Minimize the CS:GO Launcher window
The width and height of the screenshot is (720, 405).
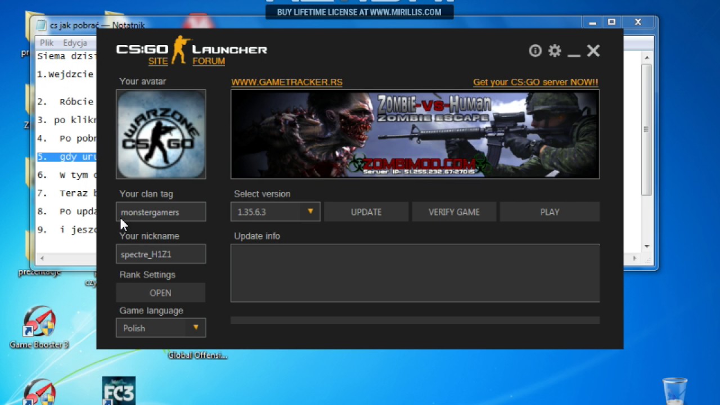(574, 55)
